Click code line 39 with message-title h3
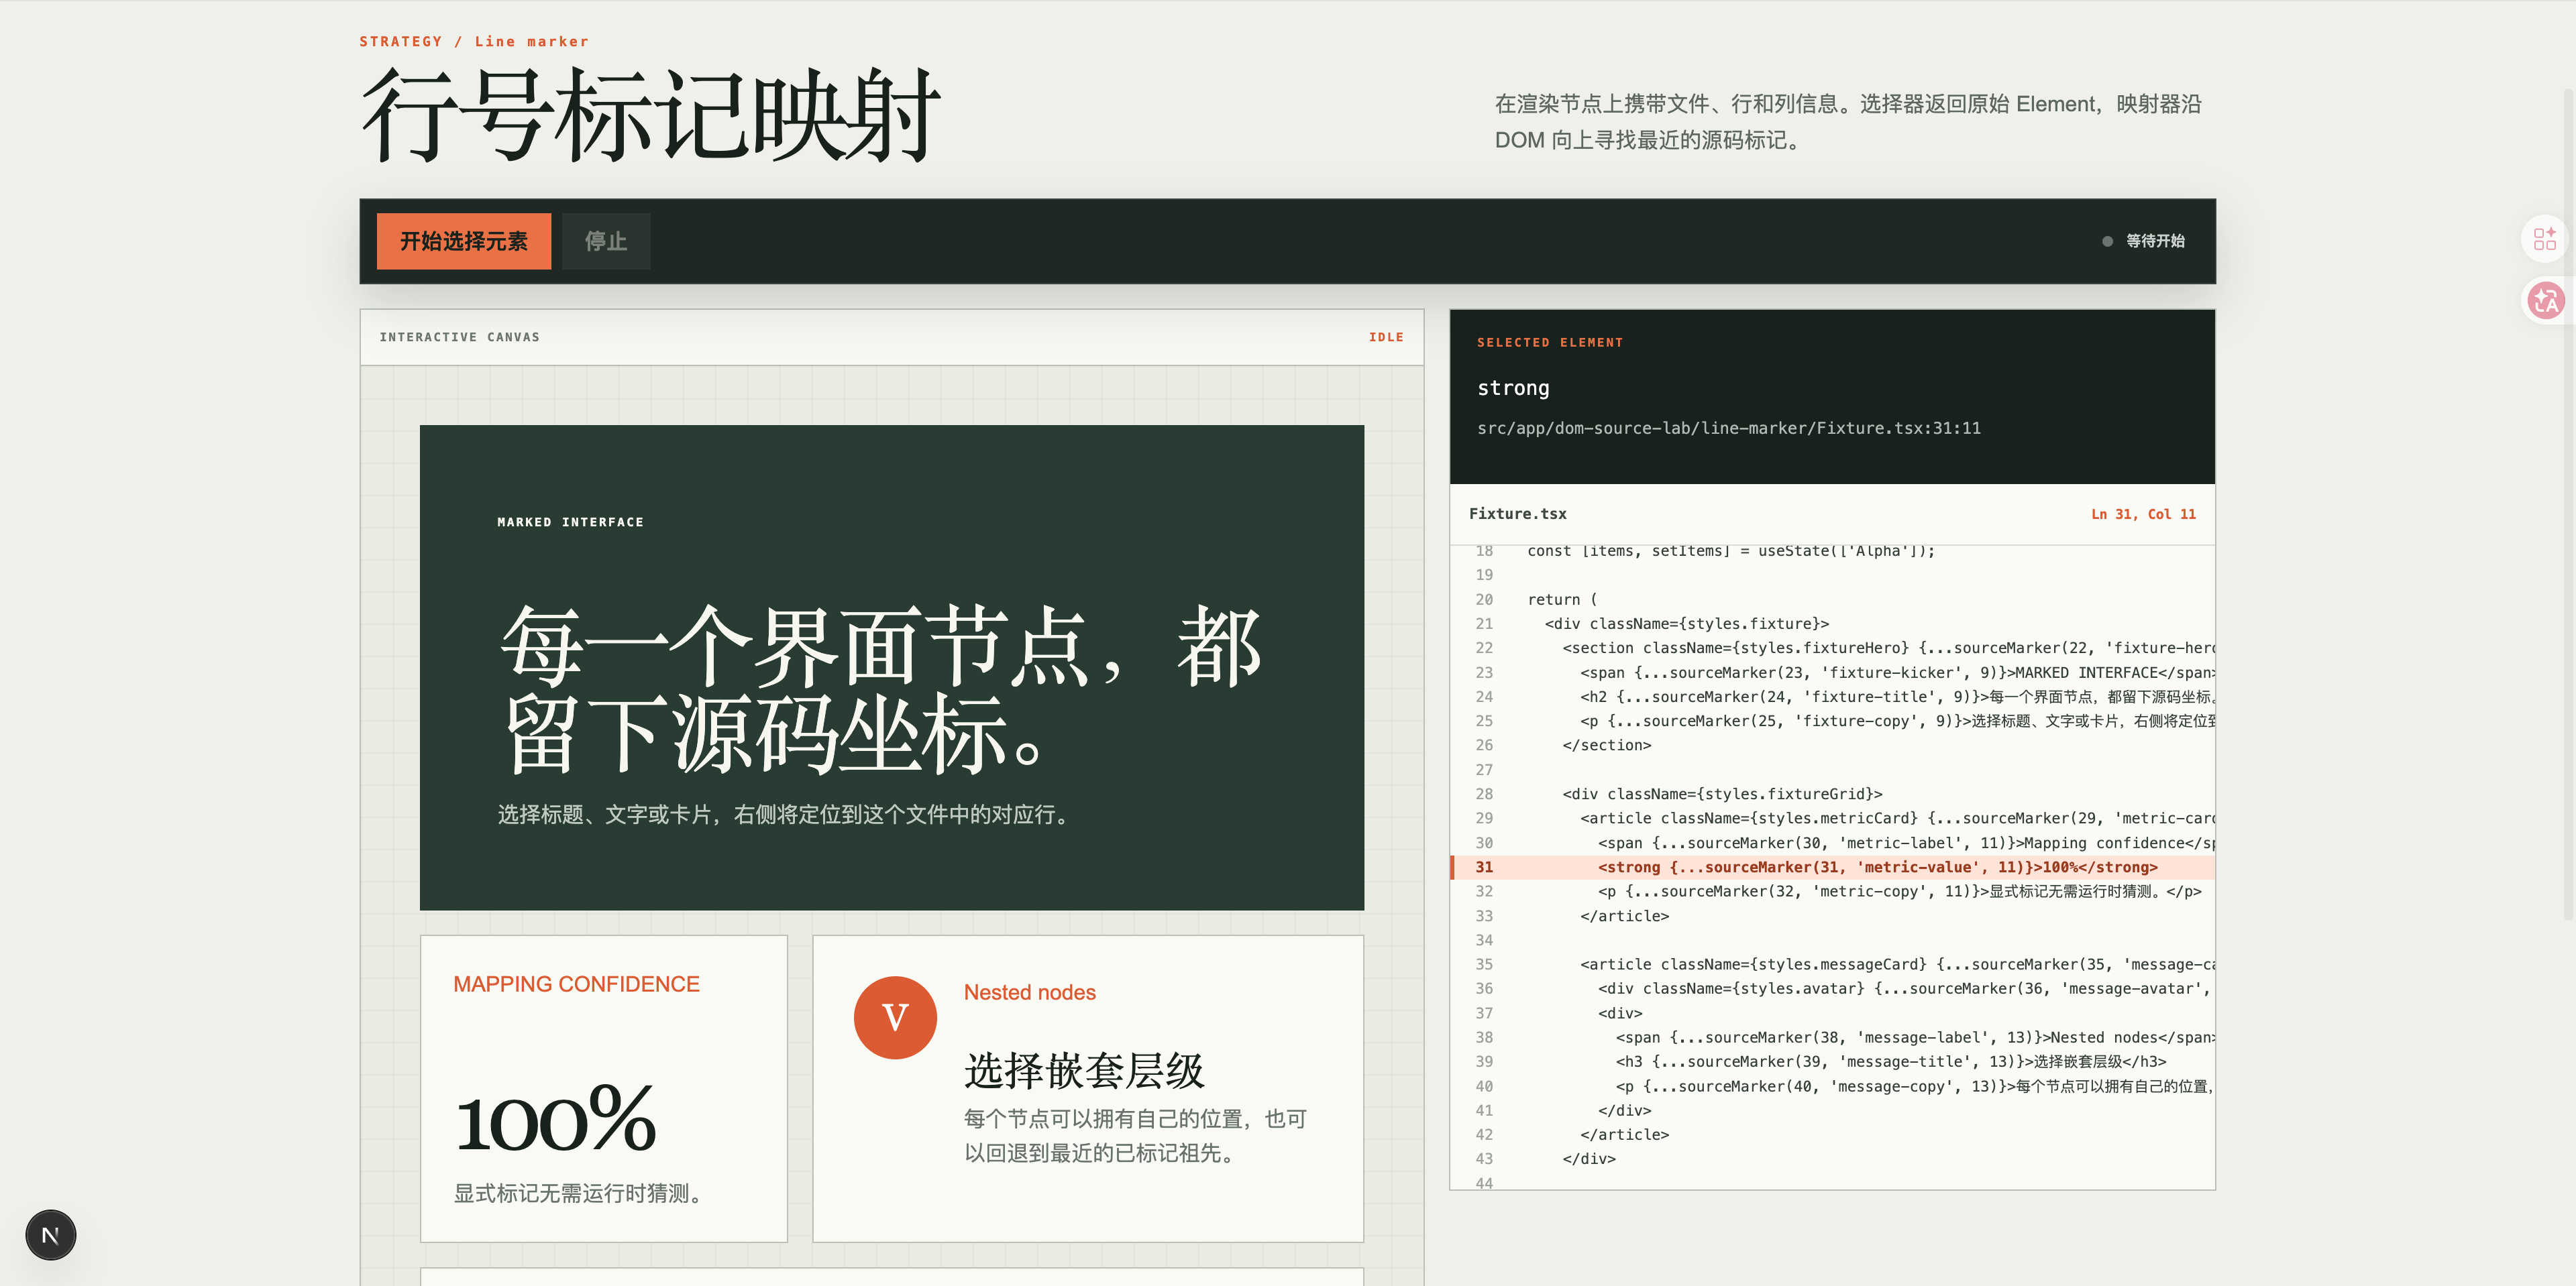 click(1832, 1061)
